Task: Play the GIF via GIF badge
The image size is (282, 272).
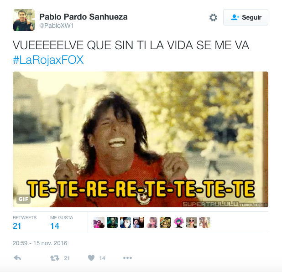Action: tap(23, 199)
